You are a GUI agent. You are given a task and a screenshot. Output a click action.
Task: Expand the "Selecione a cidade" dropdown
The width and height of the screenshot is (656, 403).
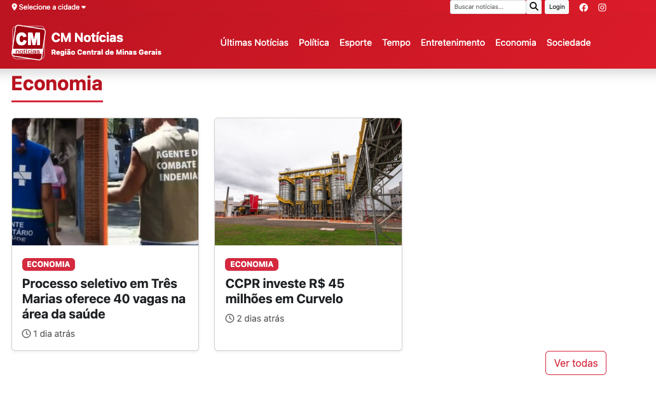click(x=50, y=8)
